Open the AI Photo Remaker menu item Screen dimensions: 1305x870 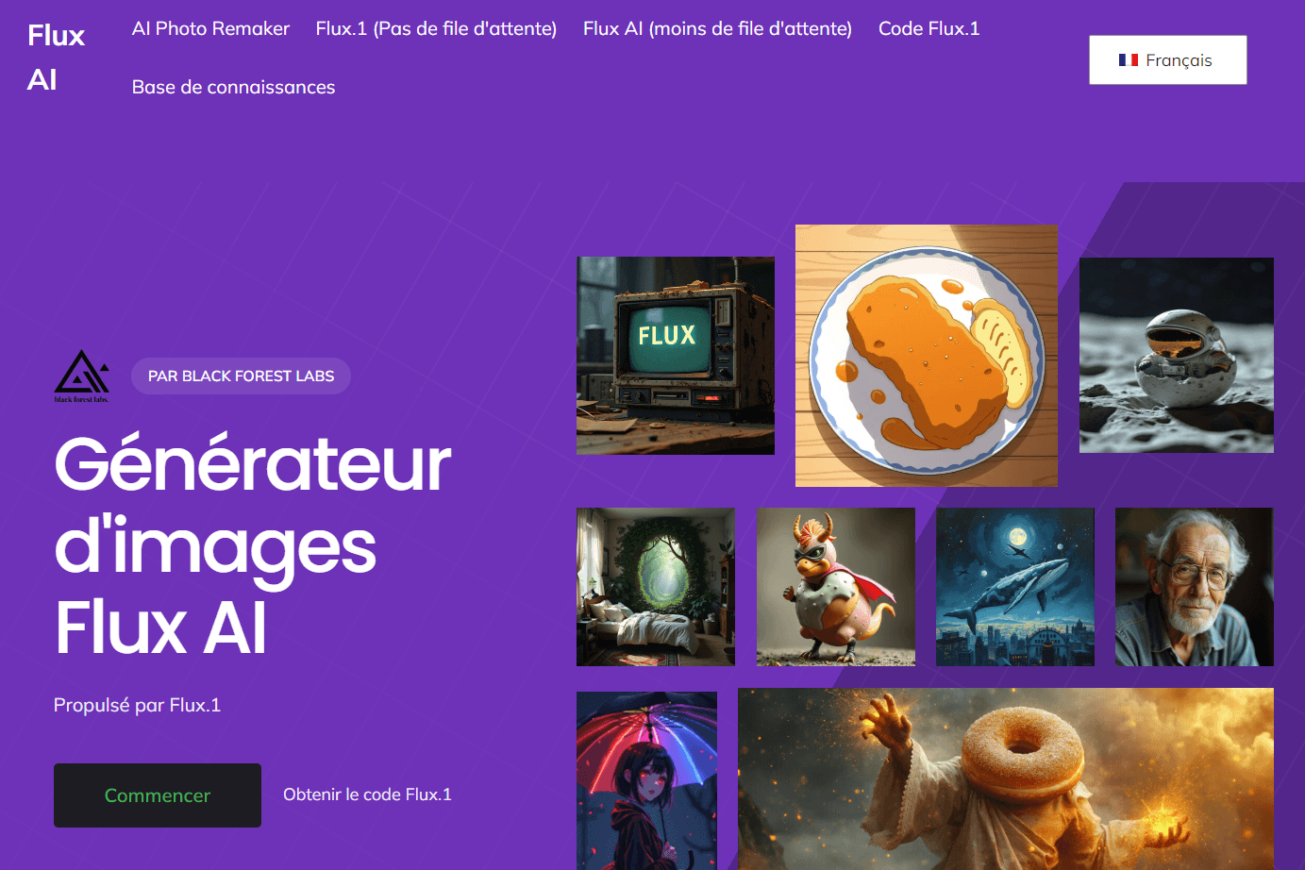[x=210, y=28]
